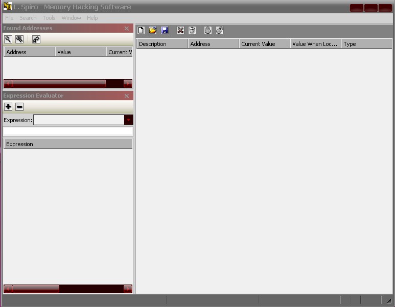
Task: Click the Description column header
Action: coord(162,44)
